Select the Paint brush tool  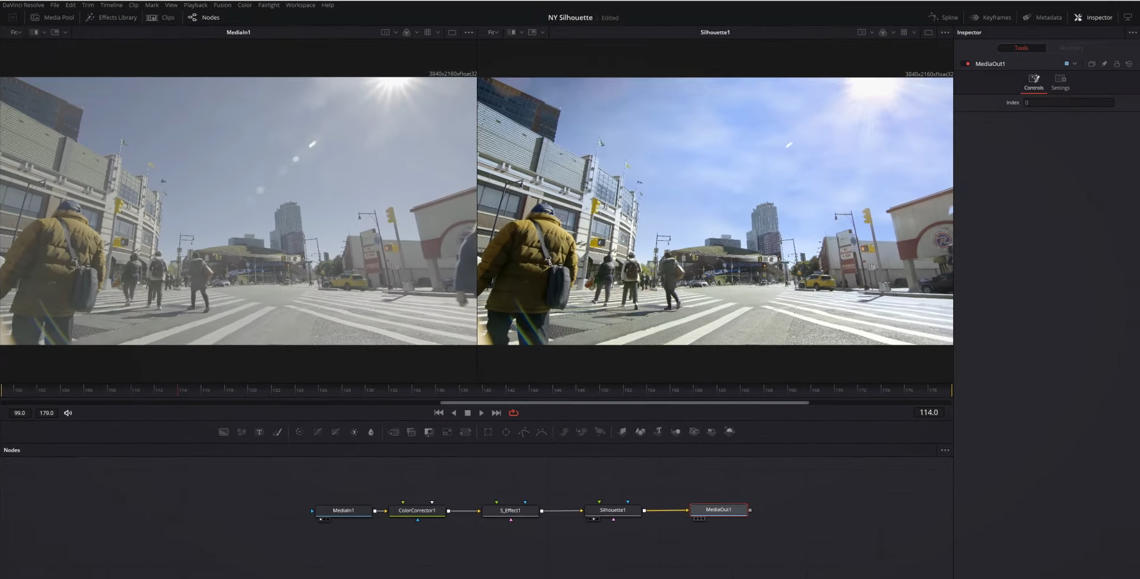[277, 432]
